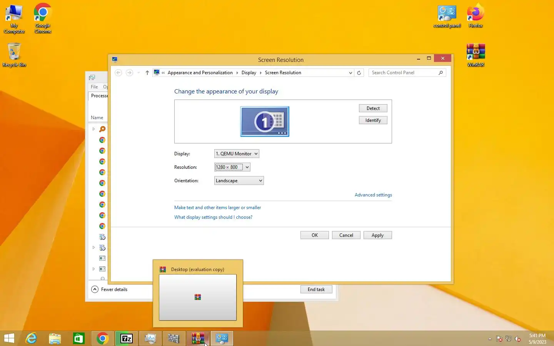Click End task in Task Manager

(x=316, y=289)
